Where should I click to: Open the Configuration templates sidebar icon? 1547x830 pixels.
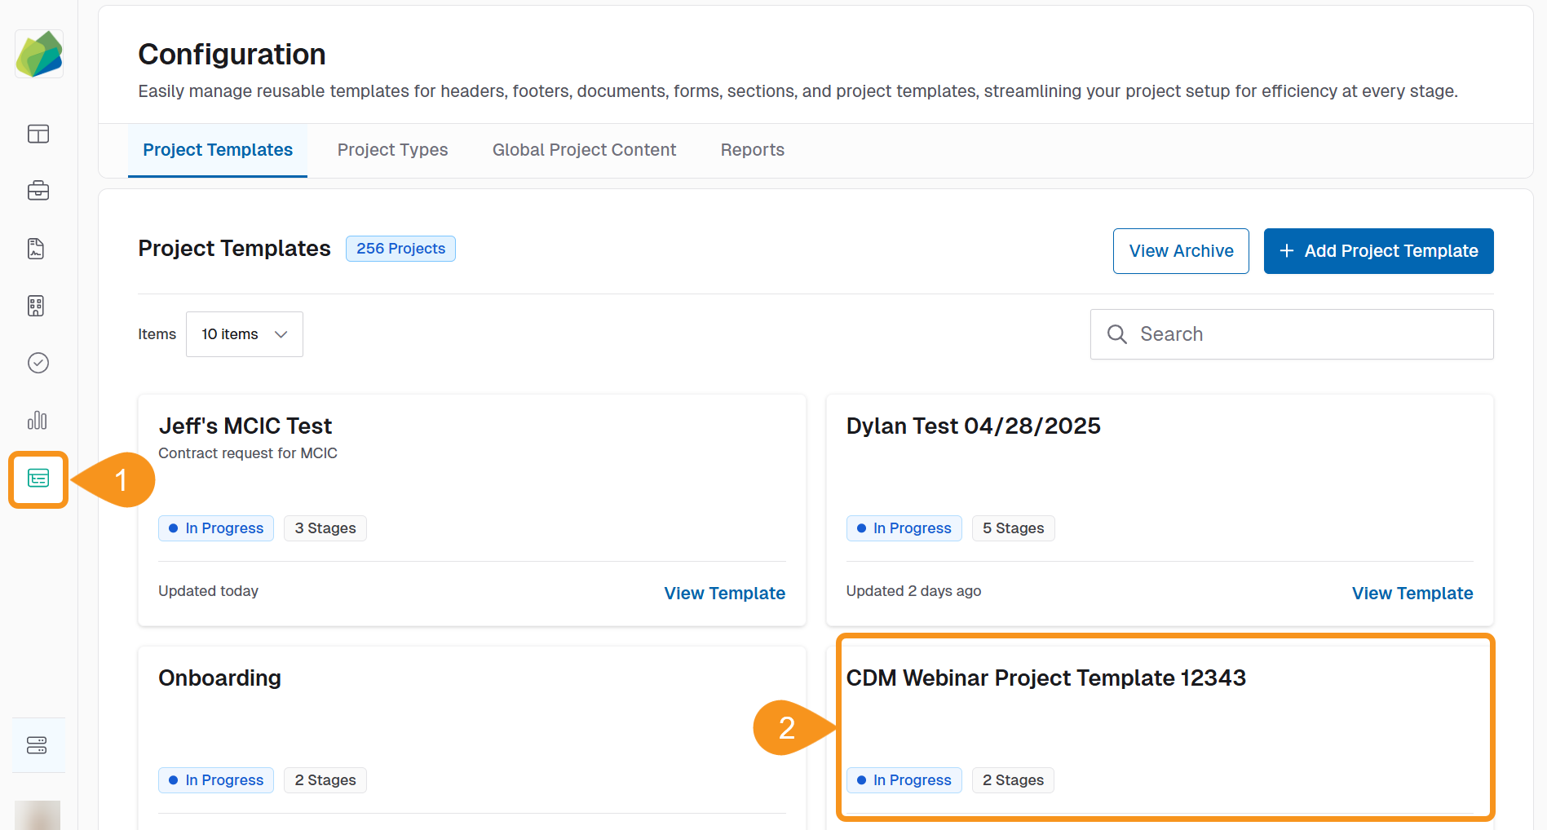coord(38,479)
